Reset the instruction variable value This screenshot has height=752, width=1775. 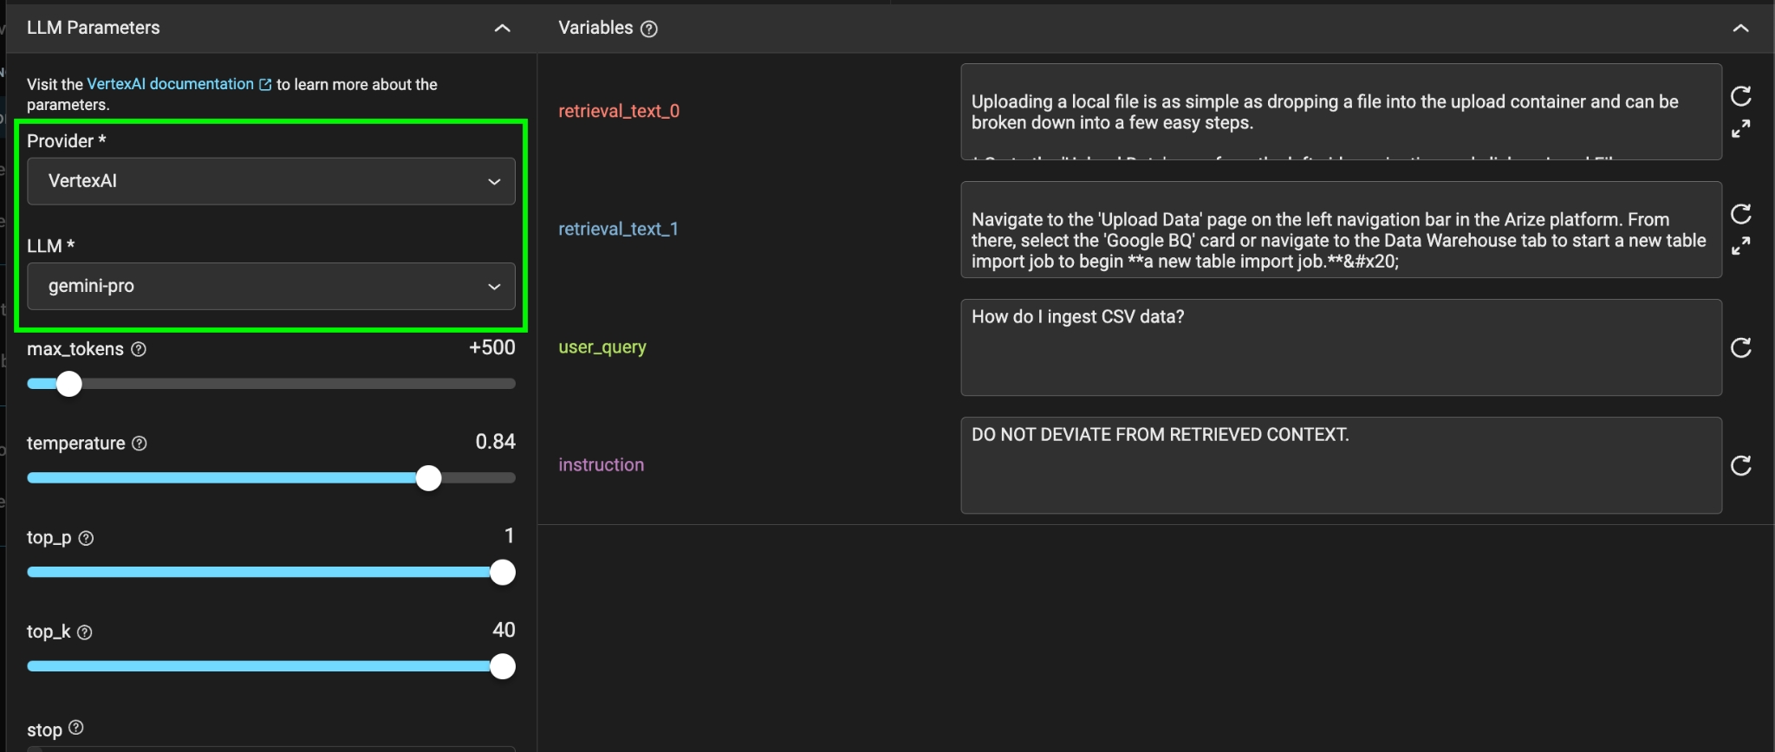point(1740,465)
